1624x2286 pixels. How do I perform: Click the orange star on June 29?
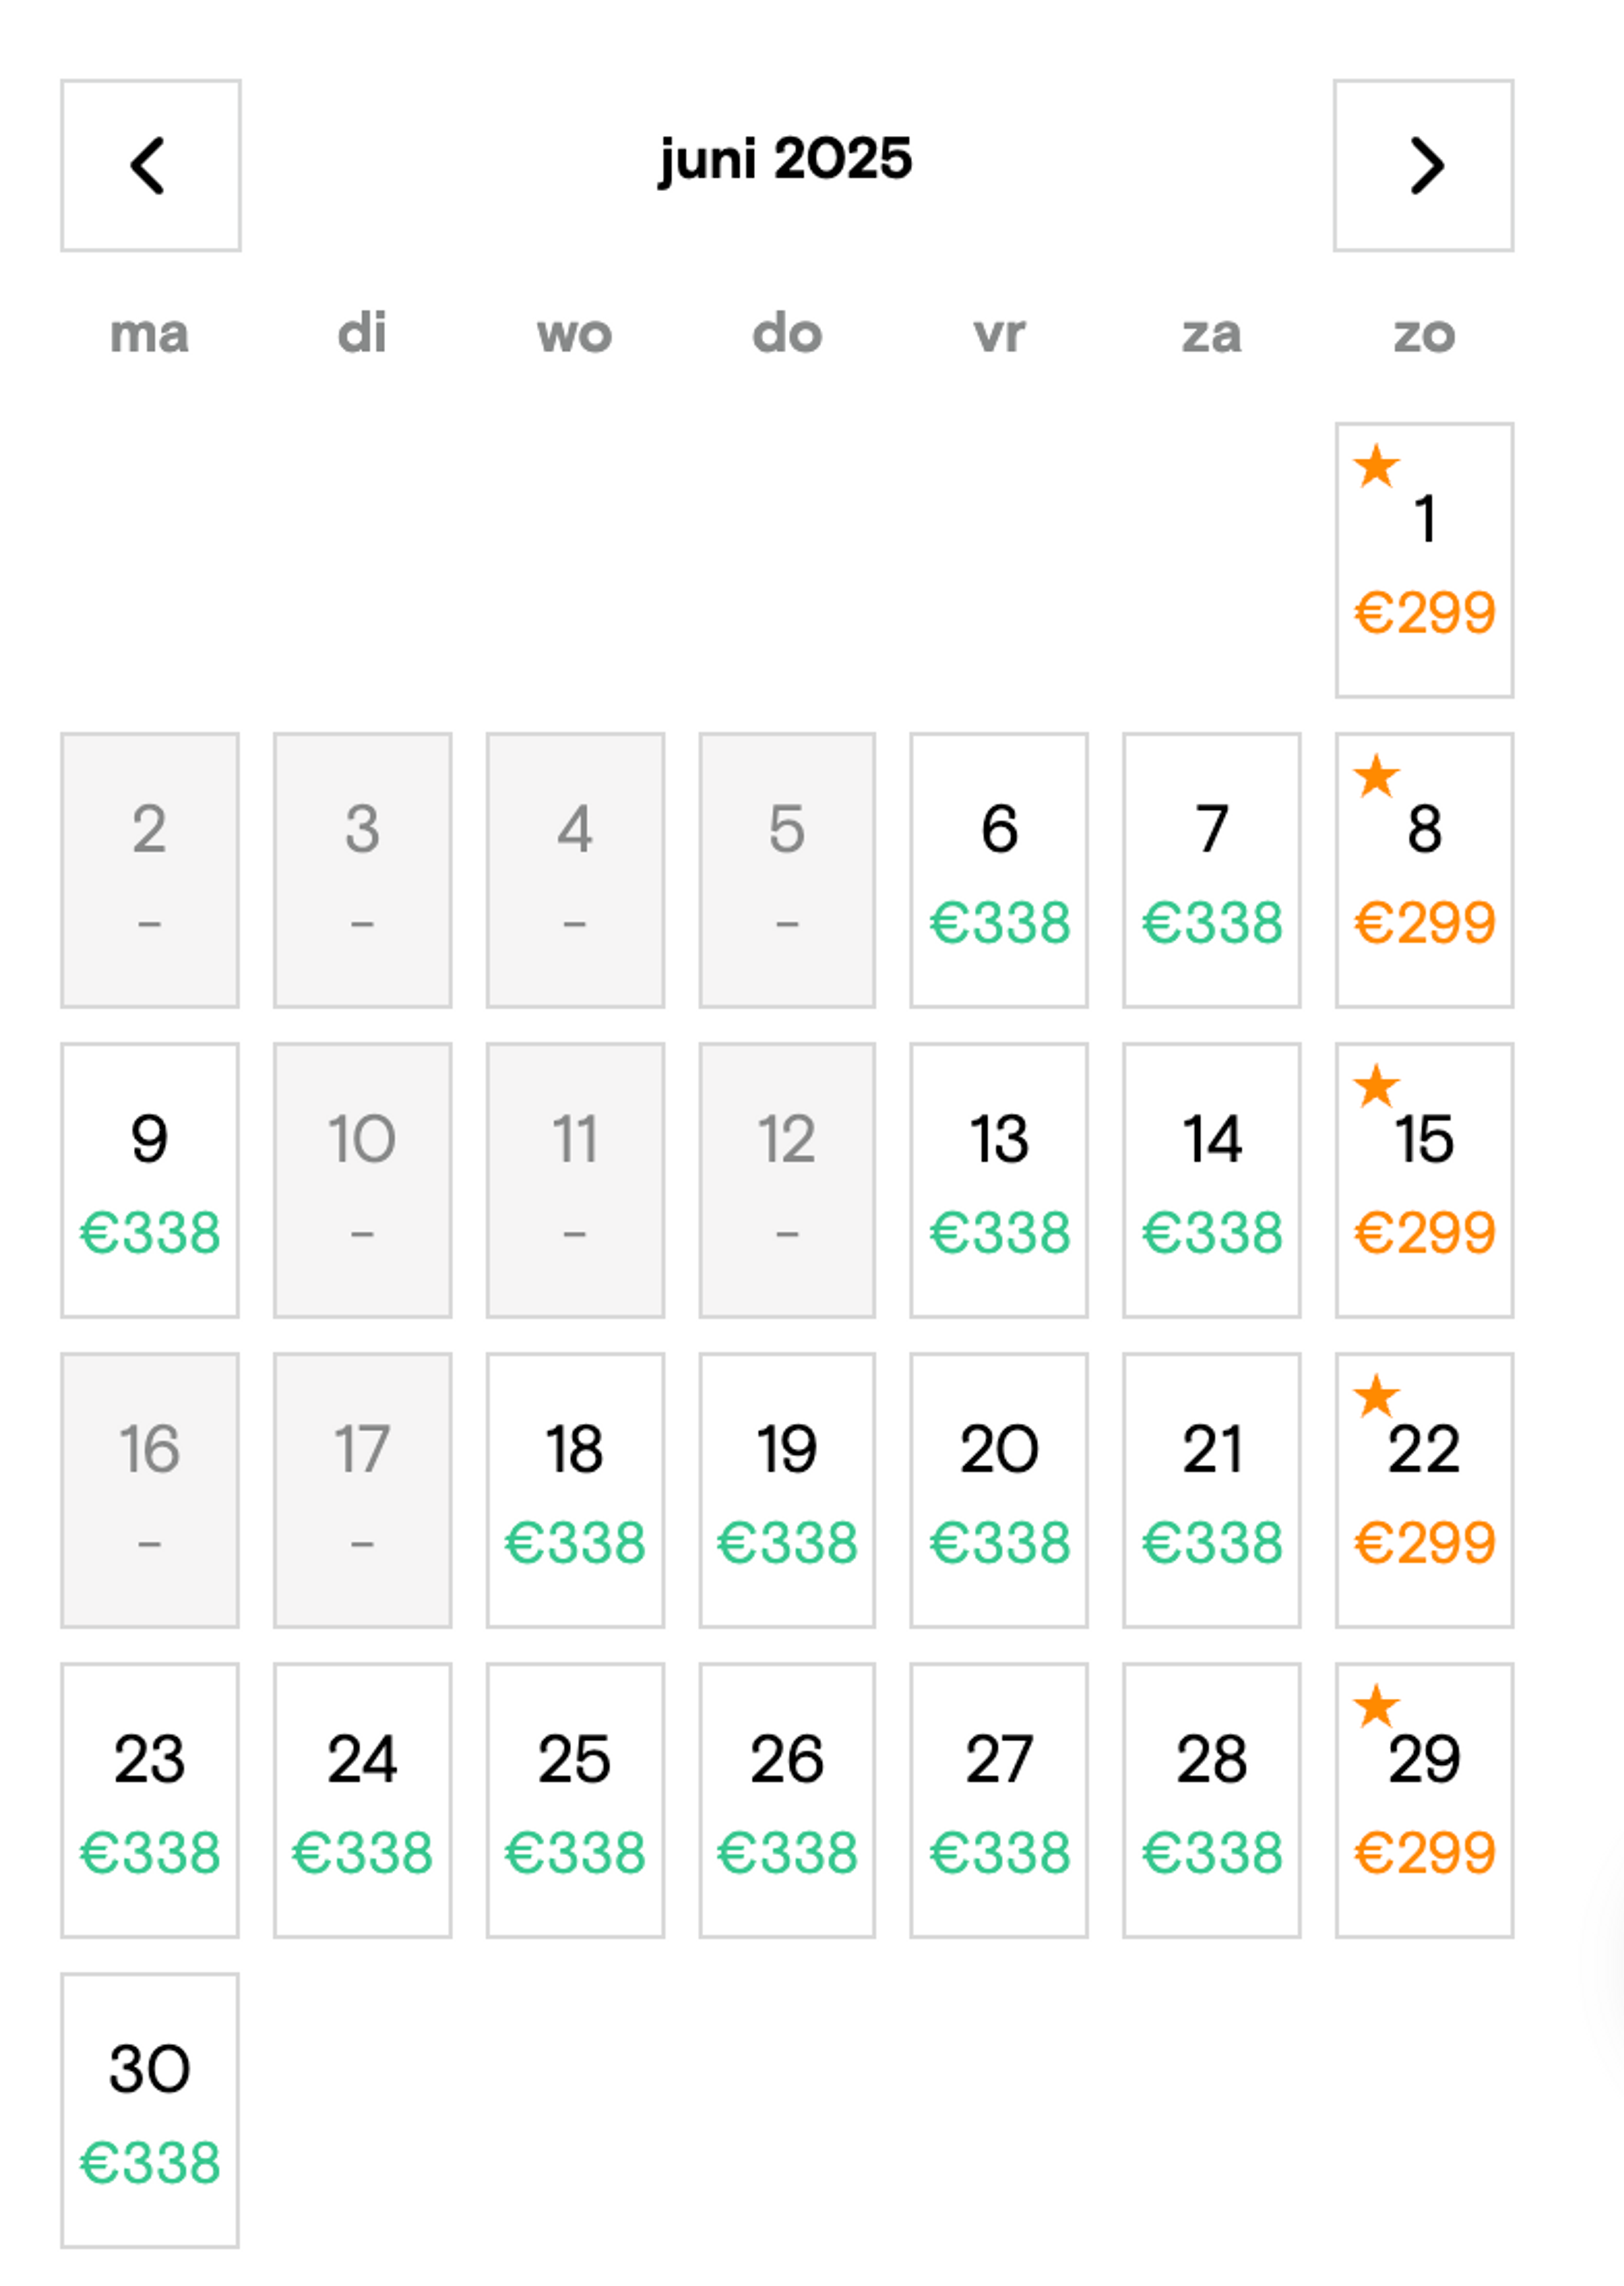pos(1376,1707)
